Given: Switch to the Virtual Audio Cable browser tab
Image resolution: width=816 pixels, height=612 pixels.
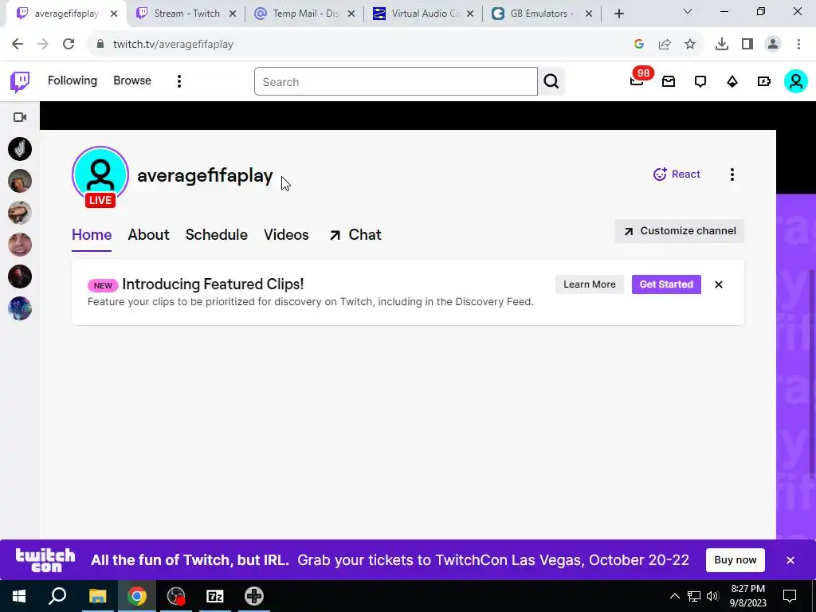Looking at the screenshot, I should [x=422, y=14].
